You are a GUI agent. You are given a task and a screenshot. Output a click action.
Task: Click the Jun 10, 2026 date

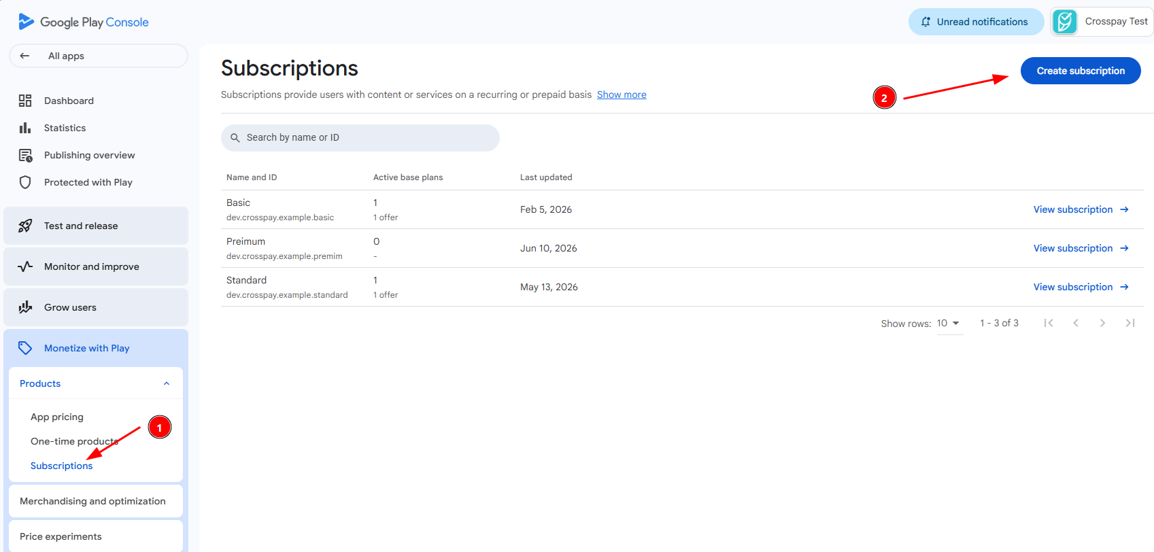[x=549, y=248]
